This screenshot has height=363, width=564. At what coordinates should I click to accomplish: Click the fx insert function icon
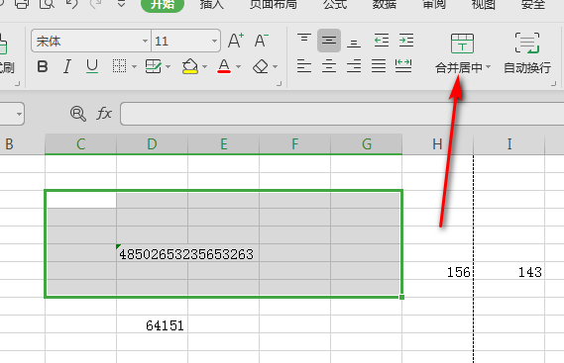(x=104, y=114)
